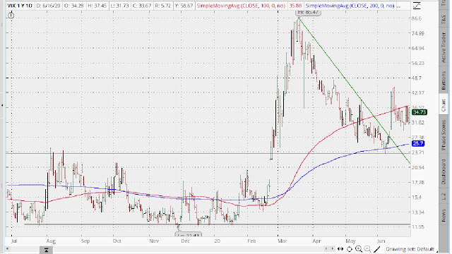Screen dimensions: 452x254
Task: Open the Chart side tab
Action: (x=444, y=105)
